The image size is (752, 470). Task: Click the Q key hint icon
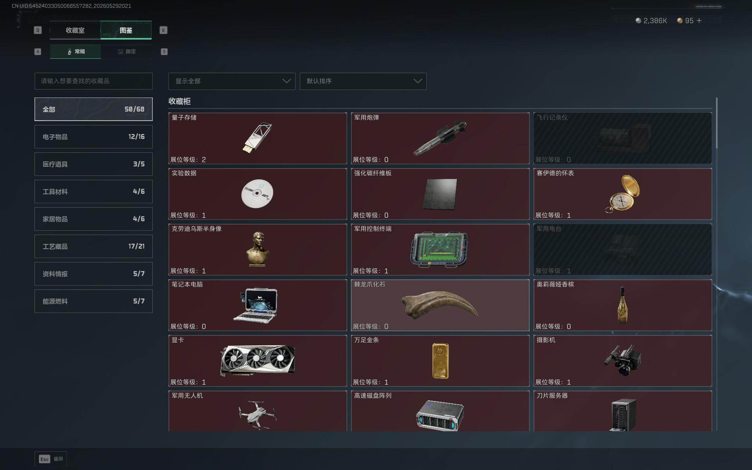pyautogui.click(x=38, y=30)
